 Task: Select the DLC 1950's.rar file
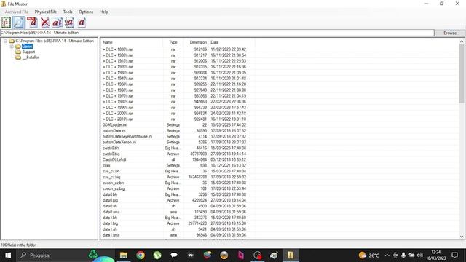[x=118, y=84]
